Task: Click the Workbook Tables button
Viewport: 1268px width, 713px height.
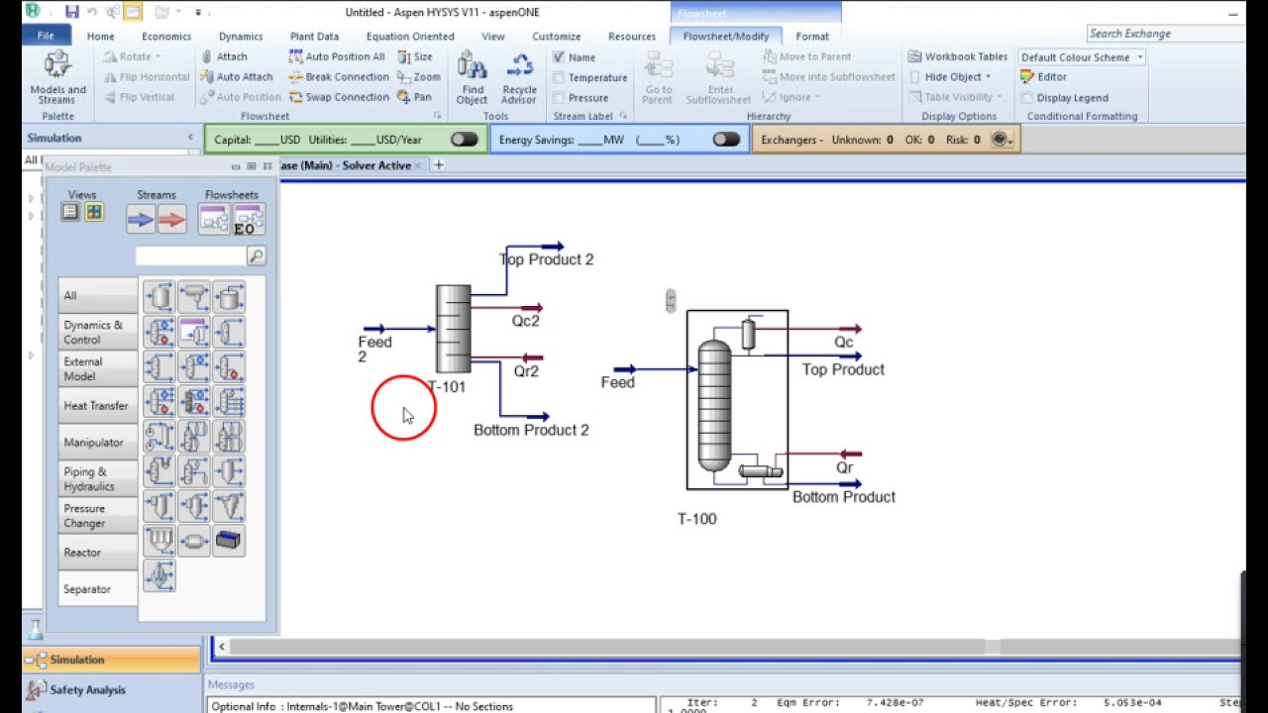Action: pos(957,56)
